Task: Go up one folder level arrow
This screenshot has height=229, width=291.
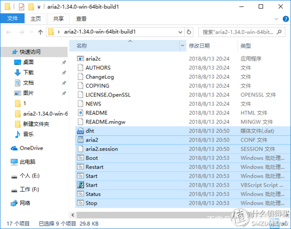Action: [40, 32]
